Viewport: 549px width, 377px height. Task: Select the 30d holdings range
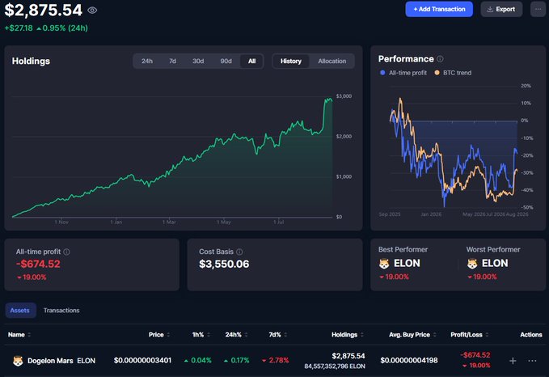pyautogui.click(x=198, y=61)
